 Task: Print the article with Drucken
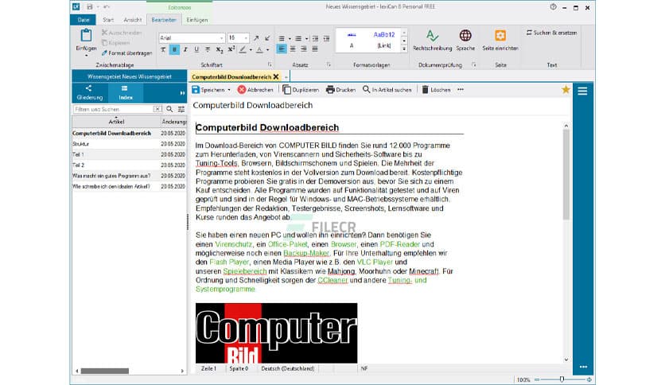(x=340, y=89)
